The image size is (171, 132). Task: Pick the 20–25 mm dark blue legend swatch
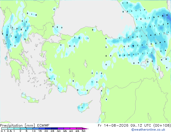tap(48, 128)
